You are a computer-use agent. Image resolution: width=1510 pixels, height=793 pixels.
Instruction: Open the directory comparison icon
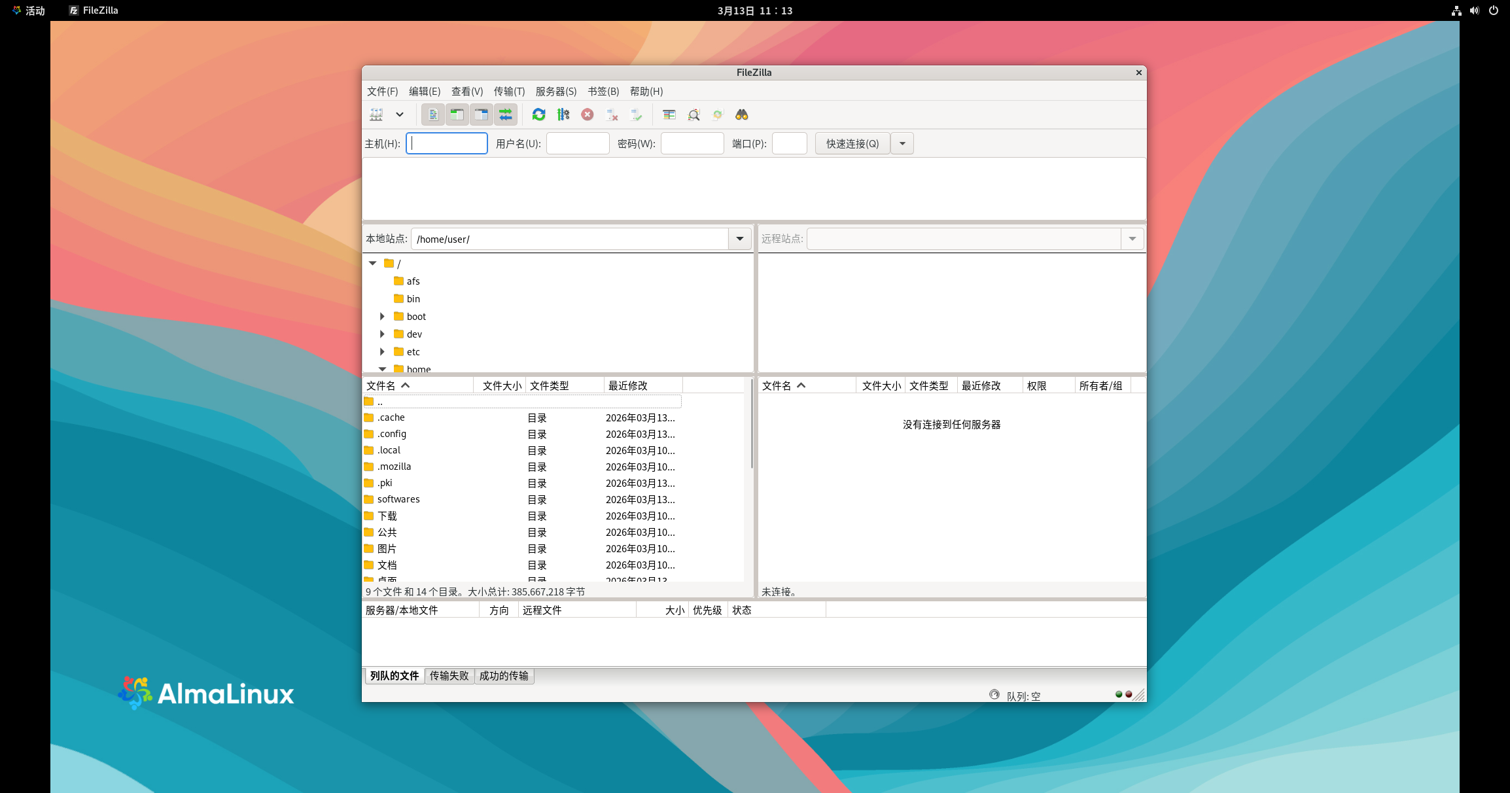click(669, 115)
